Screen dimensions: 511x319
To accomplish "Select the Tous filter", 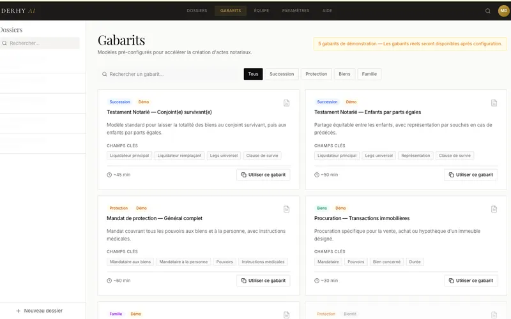I will (253, 74).
